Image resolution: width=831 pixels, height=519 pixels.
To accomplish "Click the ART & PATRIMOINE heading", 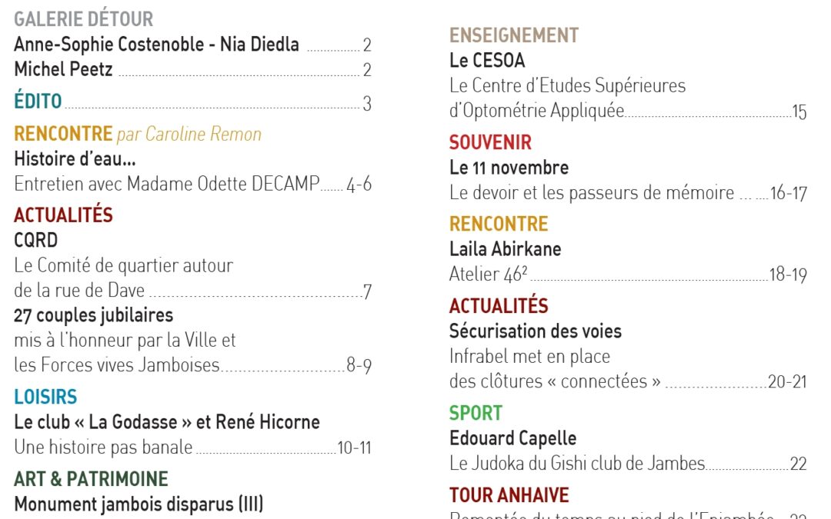I will (91, 479).
